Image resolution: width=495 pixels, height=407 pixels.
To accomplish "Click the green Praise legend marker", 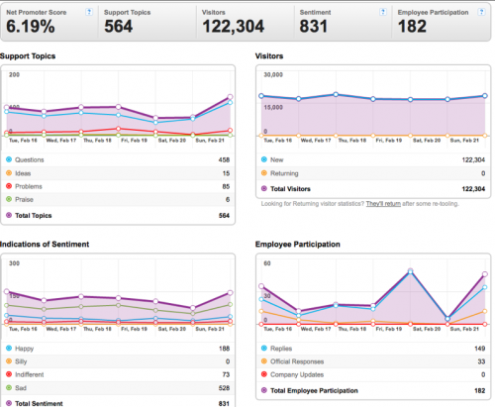I will pyautogui.click(x=9, y=199).
